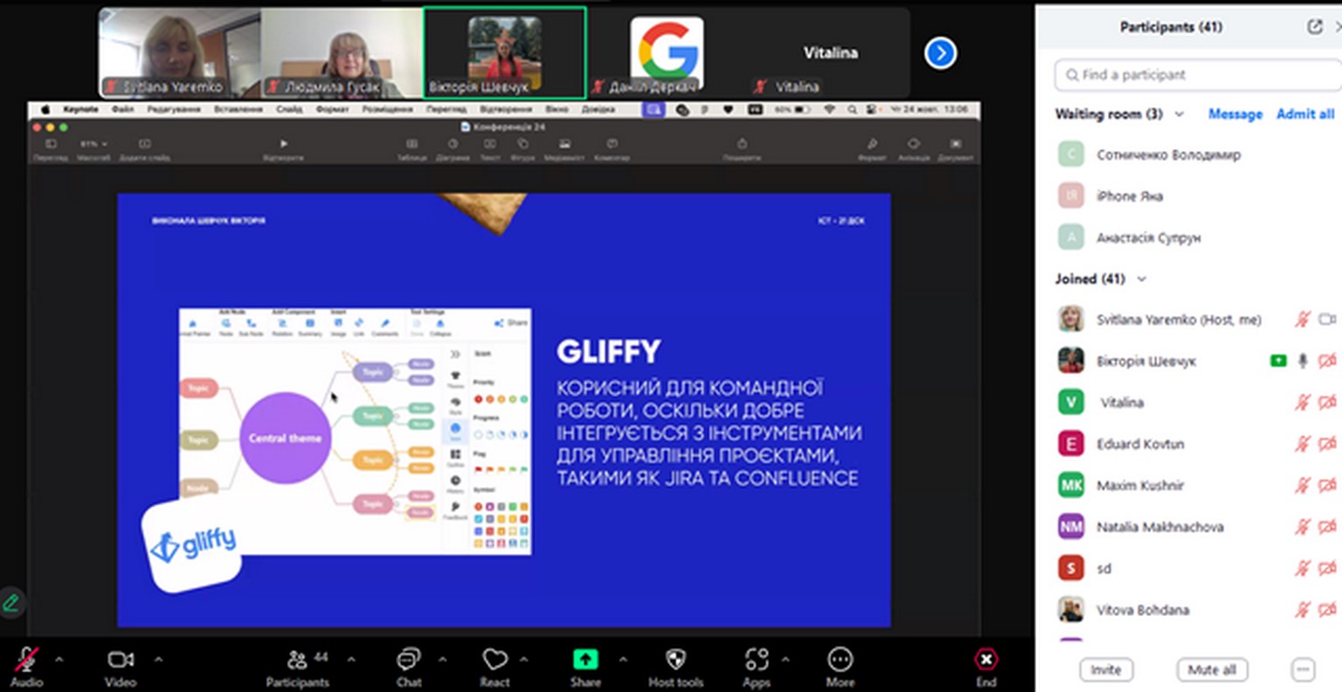Click the green Share screen icon

pyautogui.click(x=585, y=660)
